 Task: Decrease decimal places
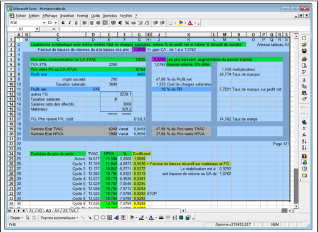click(147, 23)
